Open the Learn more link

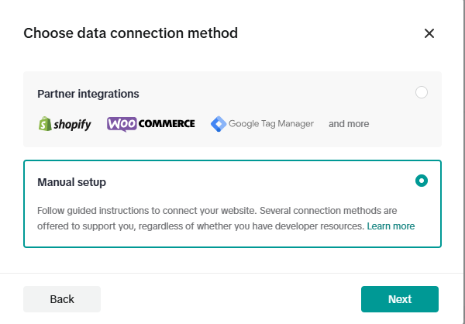391,226
